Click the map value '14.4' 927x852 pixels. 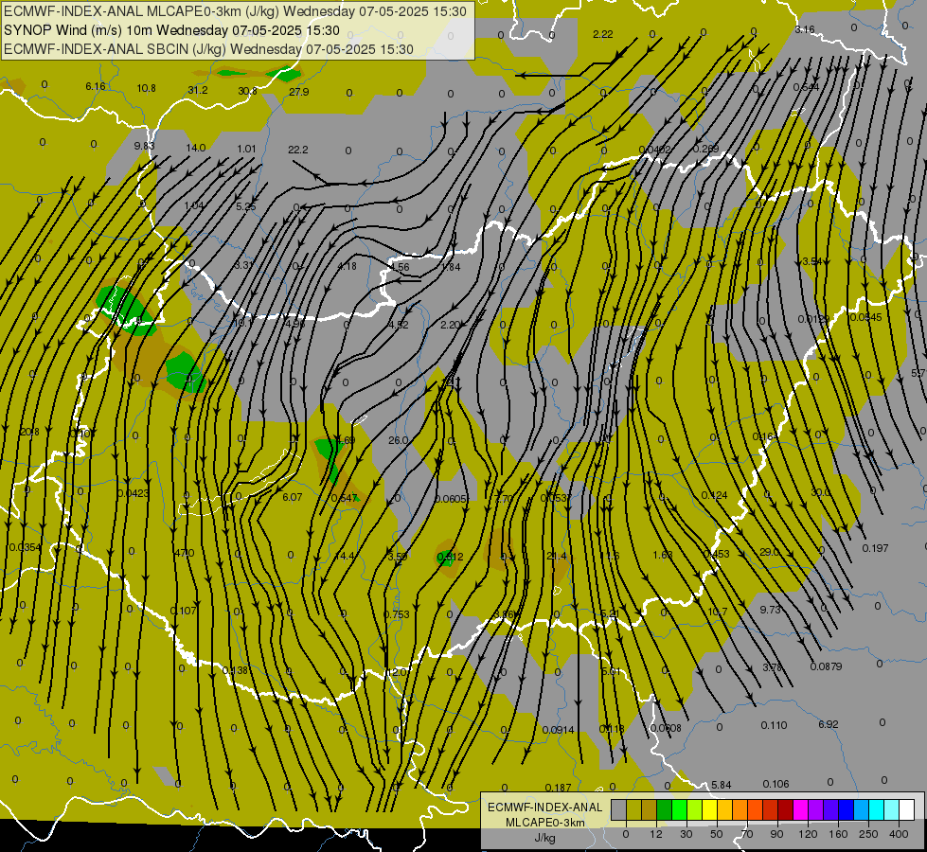pyautogui.click(x=345, y=556)
